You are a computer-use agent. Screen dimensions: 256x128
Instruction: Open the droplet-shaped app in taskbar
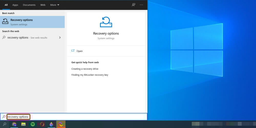coord(51,124)
